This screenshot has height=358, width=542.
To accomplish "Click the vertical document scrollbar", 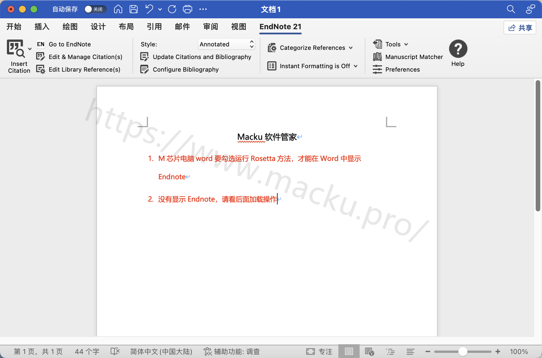I will [x=538, y=145].
